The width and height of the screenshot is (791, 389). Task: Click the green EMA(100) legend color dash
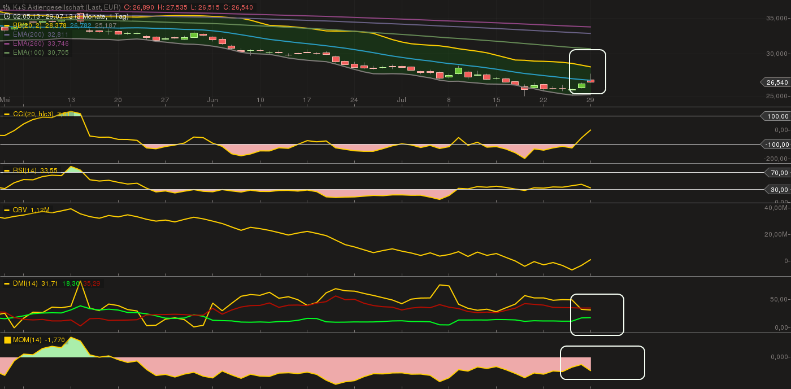click(7, 53)
